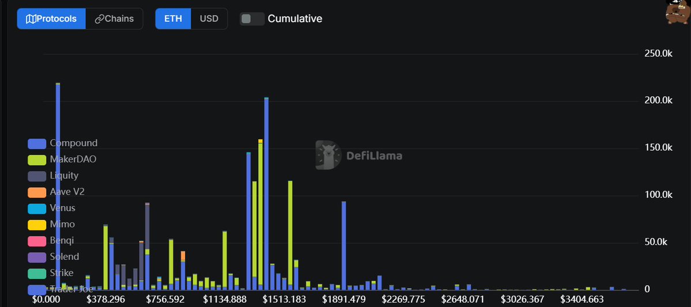Select USD denomination
Screen dimensions: 691x307
209,19
